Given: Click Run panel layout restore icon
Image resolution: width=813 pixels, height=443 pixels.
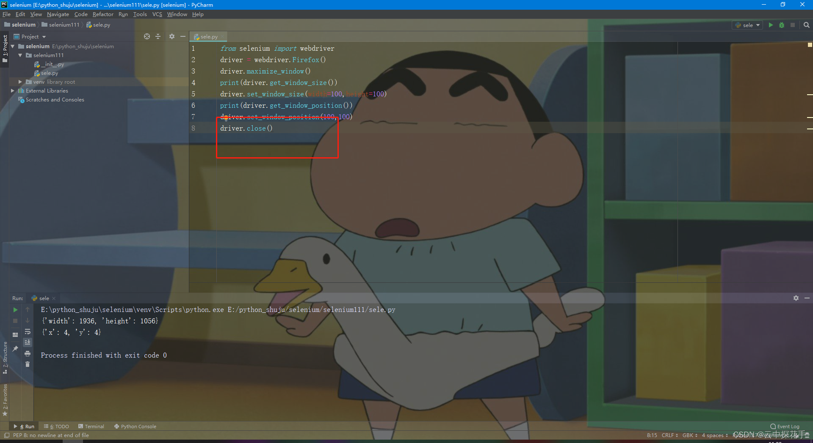Looking at the screenshot, I should point(15,335).
